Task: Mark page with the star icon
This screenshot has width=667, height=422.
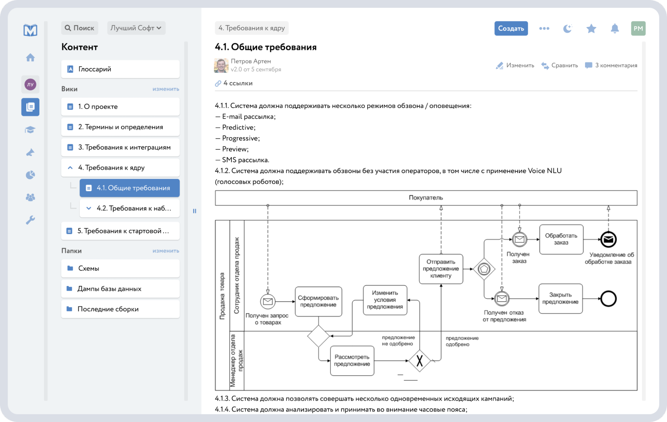Action: [x=591, y=29]
